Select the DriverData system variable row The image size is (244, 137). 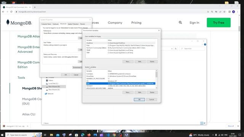click(120, 76)
